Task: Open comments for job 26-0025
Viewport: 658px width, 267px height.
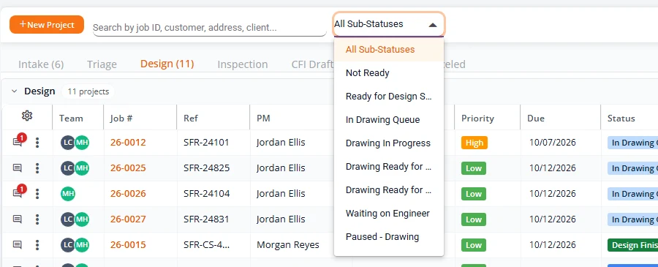Action: click(x=18, y=168)
